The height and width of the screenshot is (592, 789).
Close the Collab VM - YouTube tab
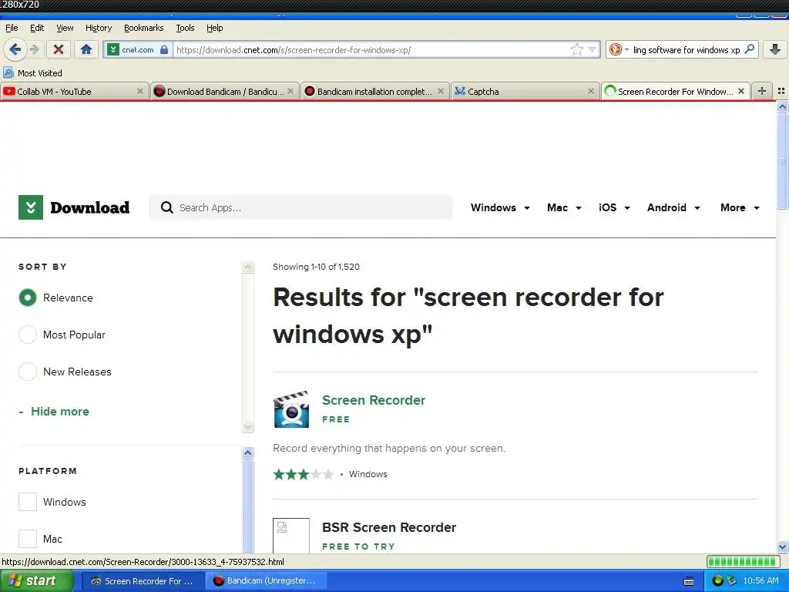(x=140, y=91)
